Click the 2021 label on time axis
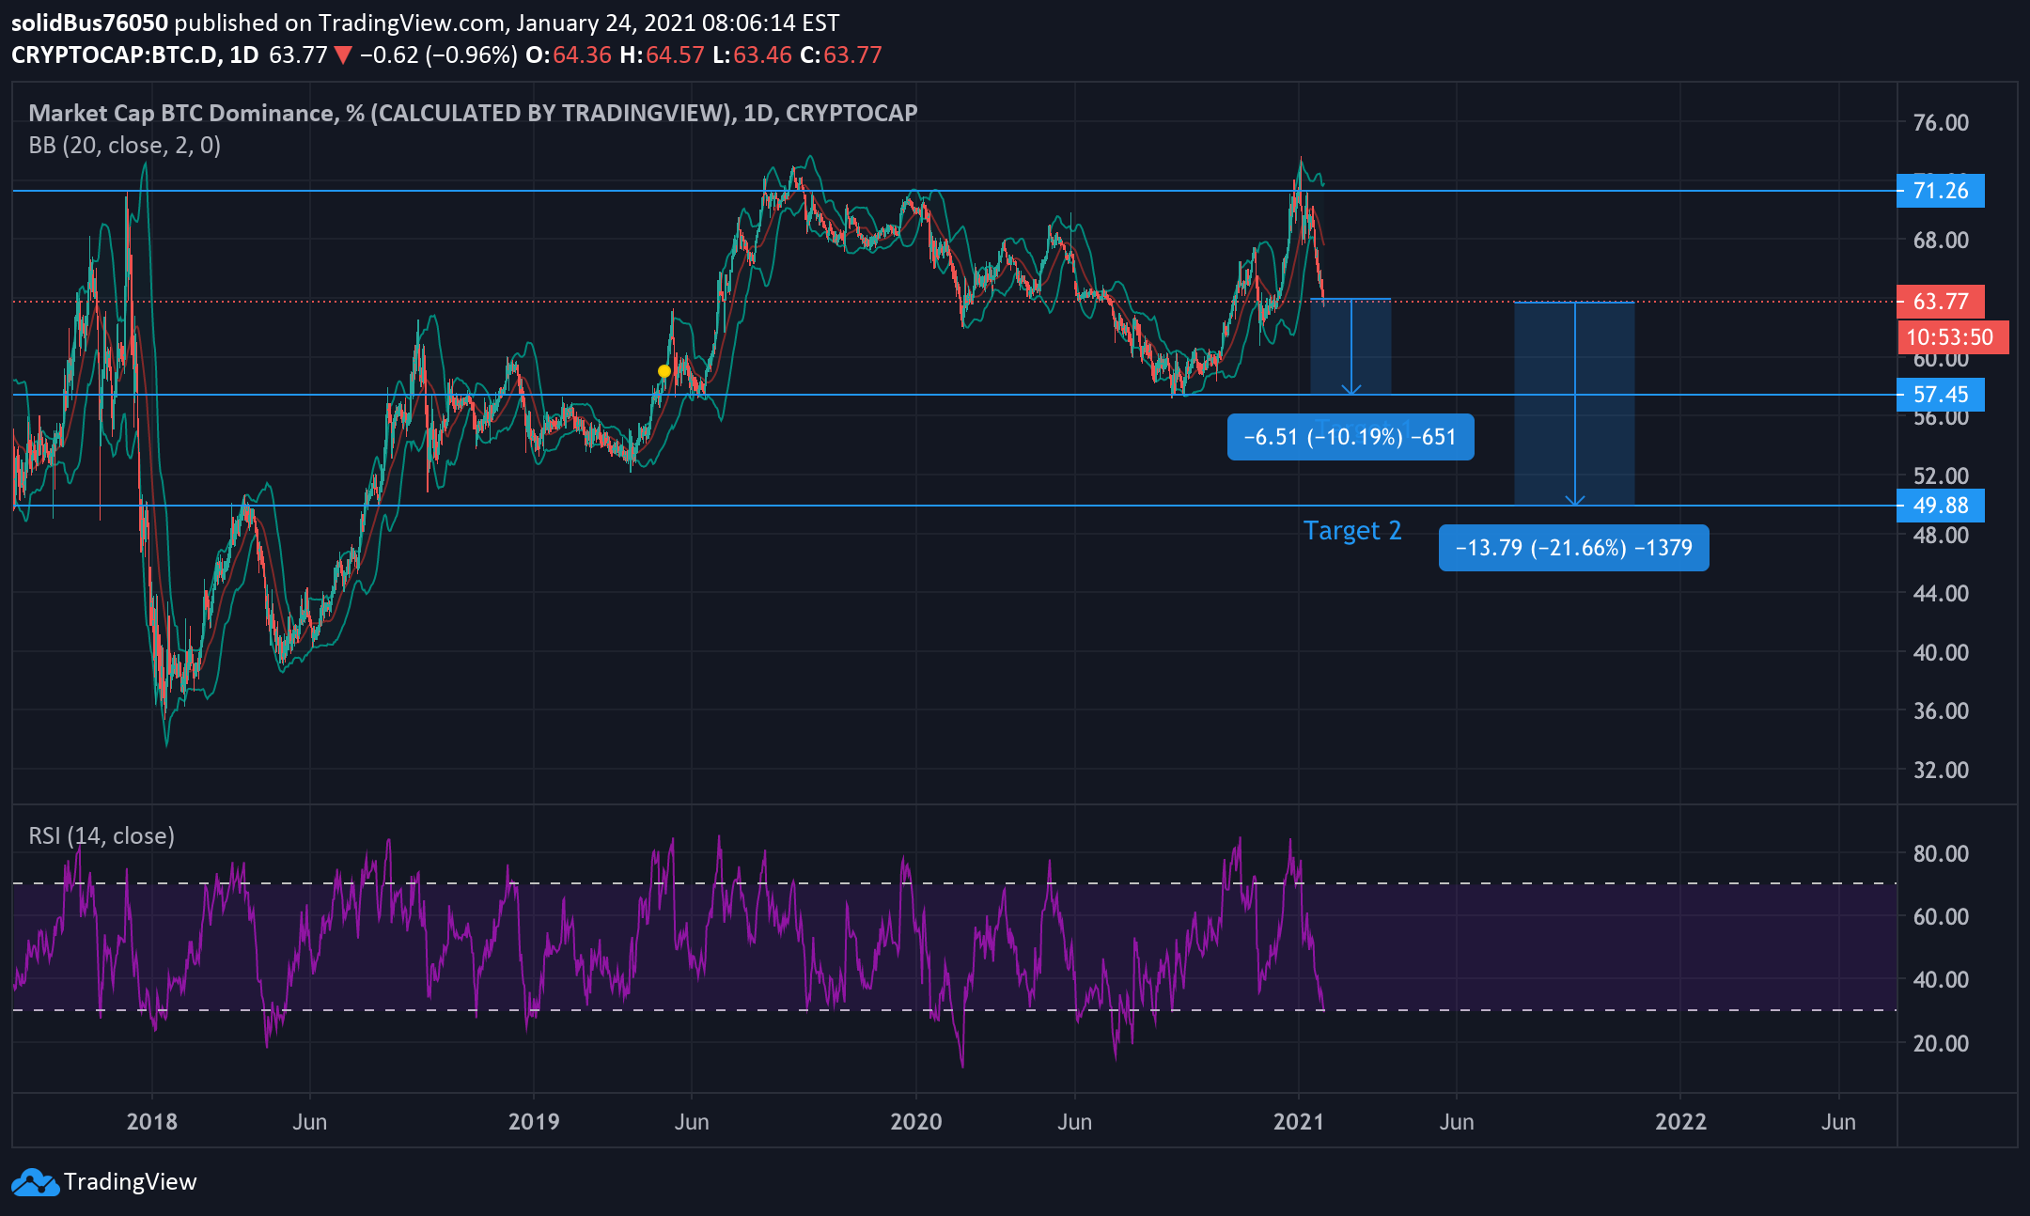Image resolution: width=2030 pixels, height=1216 pixels. 1298,1121
